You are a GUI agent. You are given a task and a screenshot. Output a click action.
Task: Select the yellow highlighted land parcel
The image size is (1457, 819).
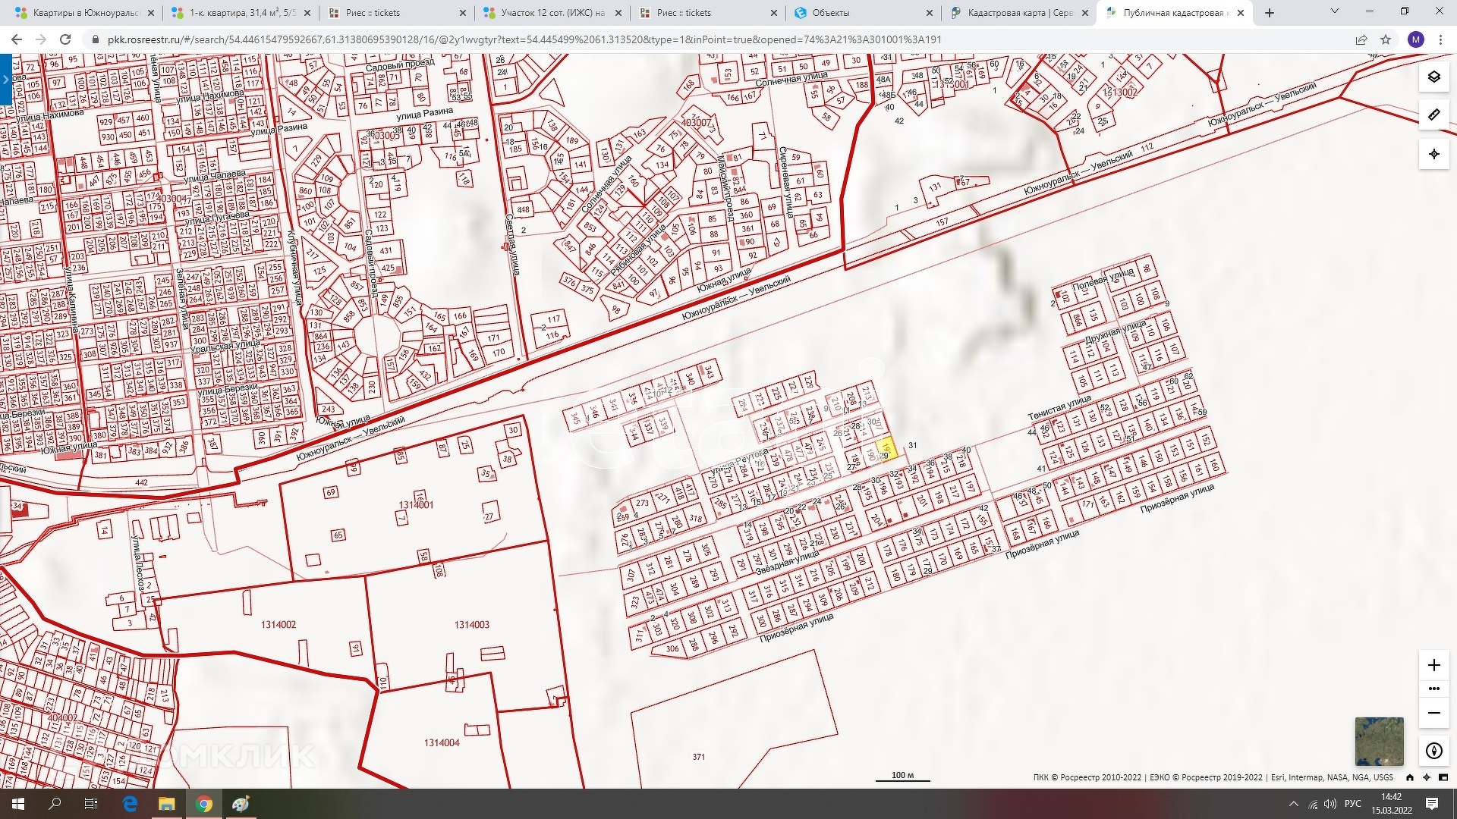pos(887,449)
